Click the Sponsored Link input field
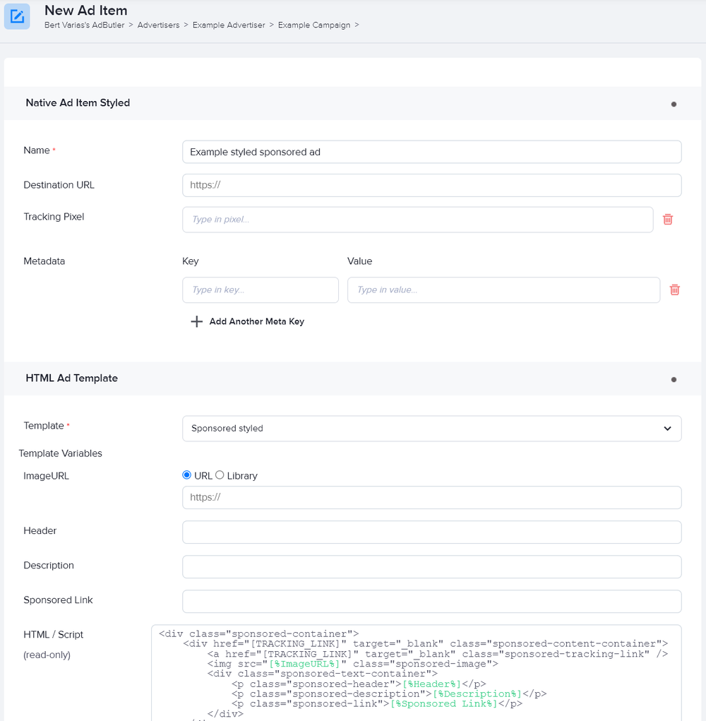The height and width of the screenshot is (721, 706). [x=431, y=602]
